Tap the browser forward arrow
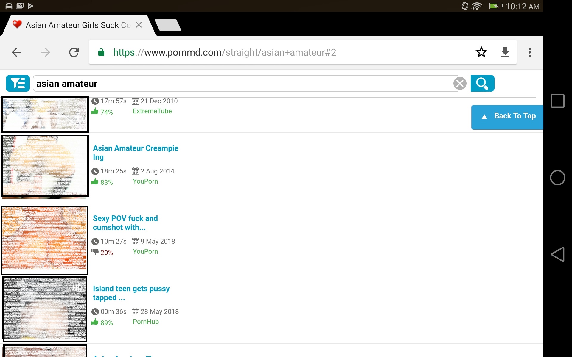The width and height of the screenshot is (572, 357). 45,52
